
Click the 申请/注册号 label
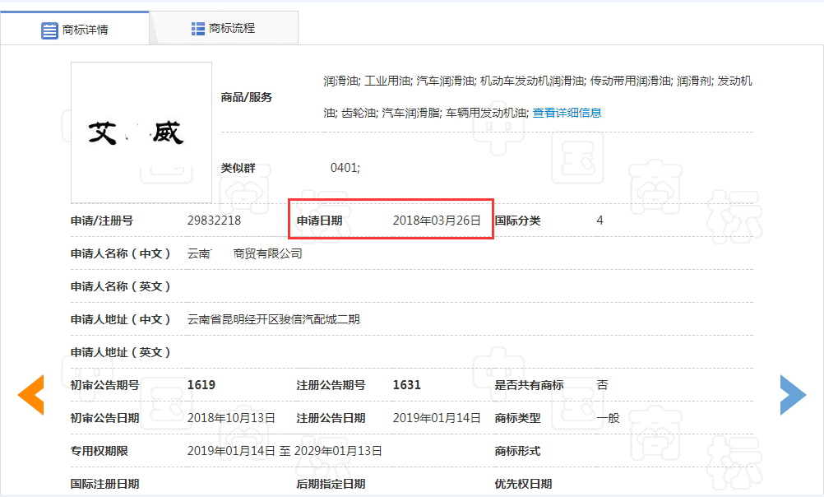[x=102, y=221]
